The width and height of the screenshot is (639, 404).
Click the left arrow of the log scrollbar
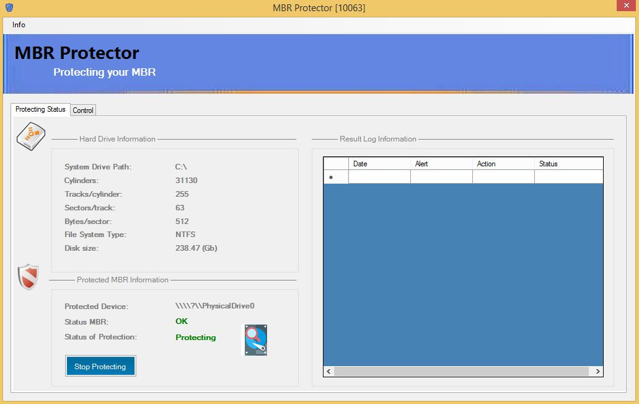click(329, 371)
